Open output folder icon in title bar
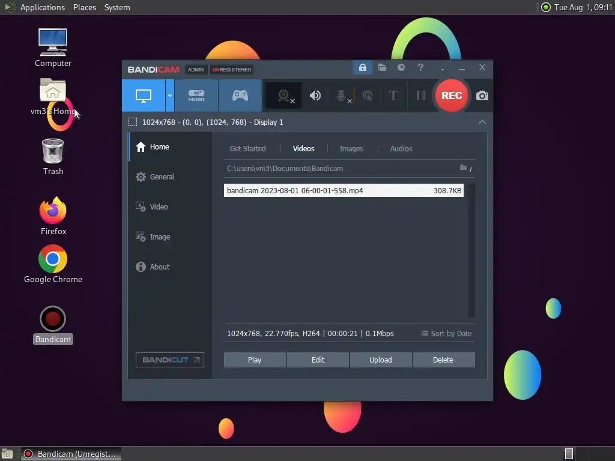Viewport: 615px width, 461px height. [x=382, y=68]
